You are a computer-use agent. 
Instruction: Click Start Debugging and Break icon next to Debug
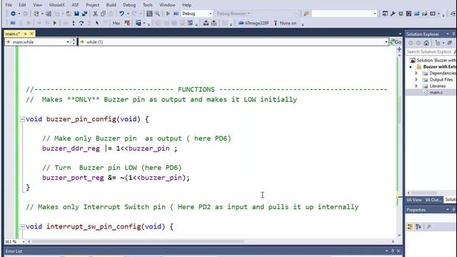(x=176, y=14)
